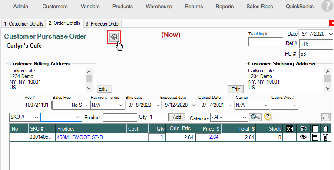The image size is (334, 170).
Task: Open the Reports menu
Action: pos(225,7)
